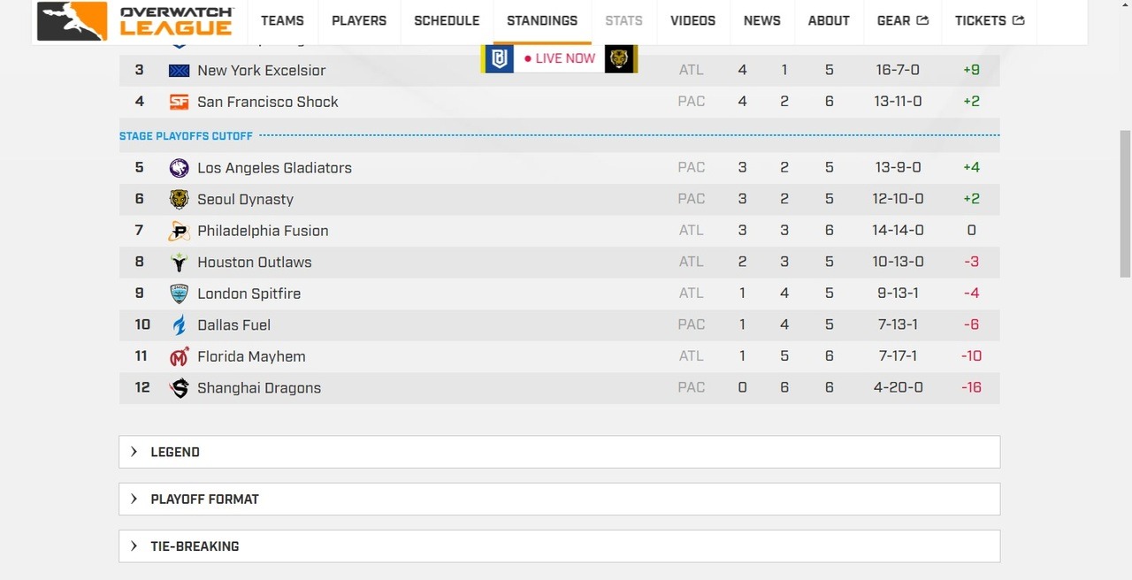Click the San Francisco Shock team logo
The width and height of the screenshot is (1132, 580).
coord(180,103)
